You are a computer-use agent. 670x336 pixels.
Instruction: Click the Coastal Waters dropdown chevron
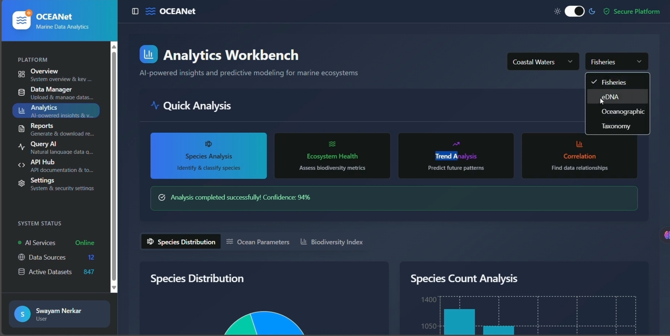(x=570, y=62)
